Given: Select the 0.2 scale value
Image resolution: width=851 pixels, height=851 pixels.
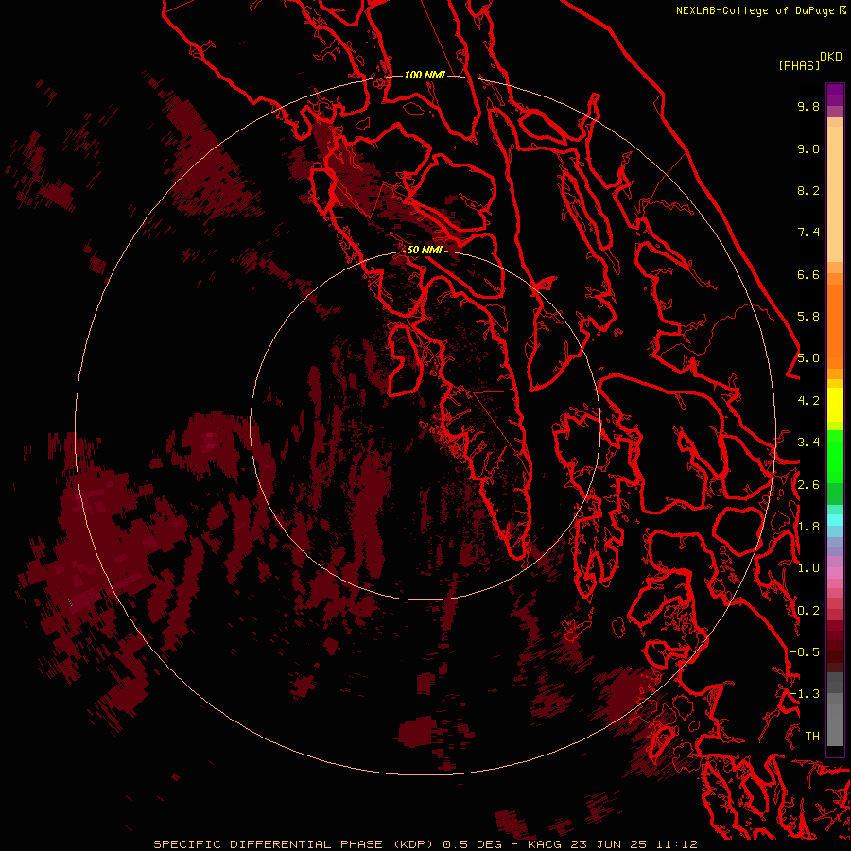Looking at the screenshot, I should click(x=808, y=611).
